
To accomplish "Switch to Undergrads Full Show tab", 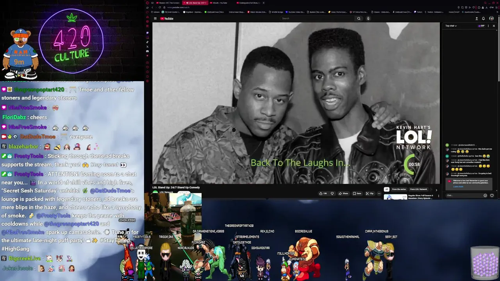I will coord(249,3).
